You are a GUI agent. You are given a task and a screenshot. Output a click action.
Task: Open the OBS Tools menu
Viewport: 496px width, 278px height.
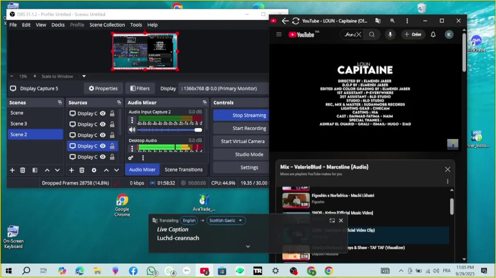pos(136,25)
